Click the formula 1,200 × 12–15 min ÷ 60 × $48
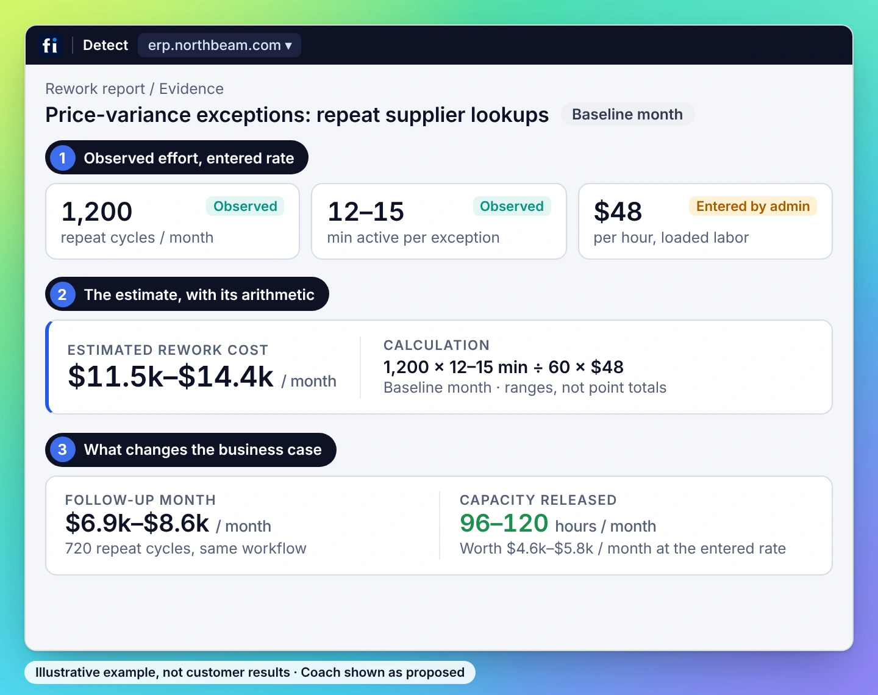The image size is (878, 695). (504, 367)
